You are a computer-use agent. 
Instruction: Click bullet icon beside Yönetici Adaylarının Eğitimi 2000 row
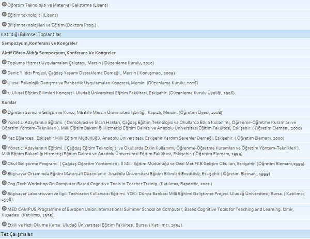[4, 121]
